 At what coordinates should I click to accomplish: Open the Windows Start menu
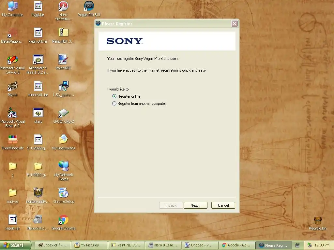(x=15, y=245)
